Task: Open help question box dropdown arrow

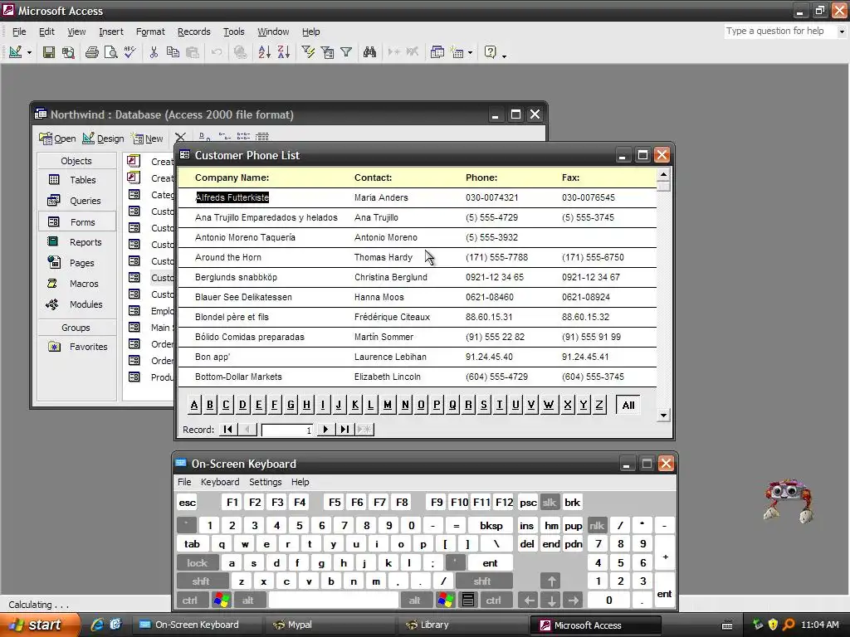Action: point(842,32)
